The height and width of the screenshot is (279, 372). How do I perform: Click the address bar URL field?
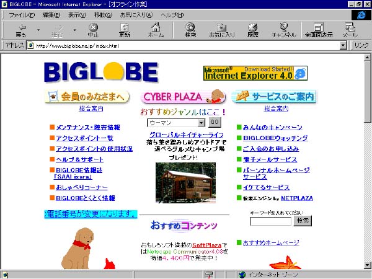pos(187,45)
